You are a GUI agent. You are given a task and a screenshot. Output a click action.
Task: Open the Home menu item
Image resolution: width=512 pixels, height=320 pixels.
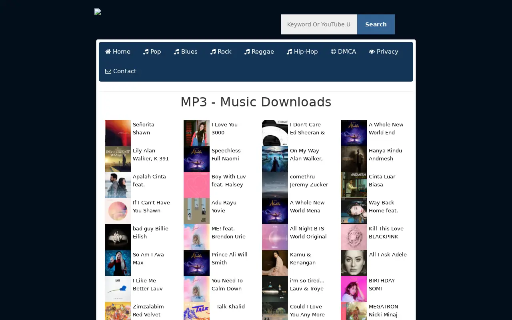(118, 52)
